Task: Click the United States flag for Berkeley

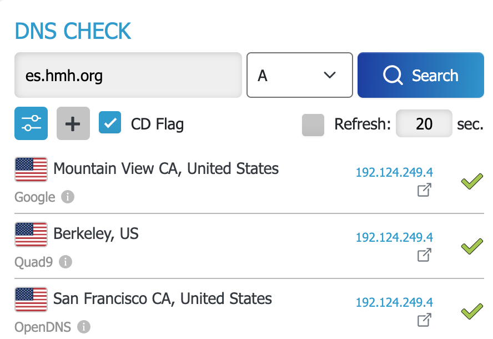Action: (31, 234)
